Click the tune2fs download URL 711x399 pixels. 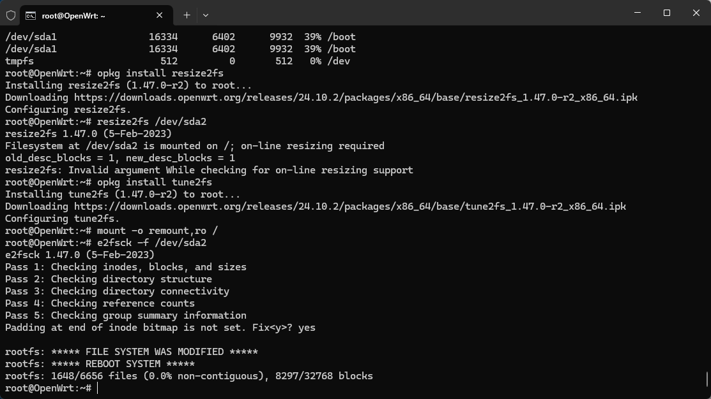tap(349, 207)
